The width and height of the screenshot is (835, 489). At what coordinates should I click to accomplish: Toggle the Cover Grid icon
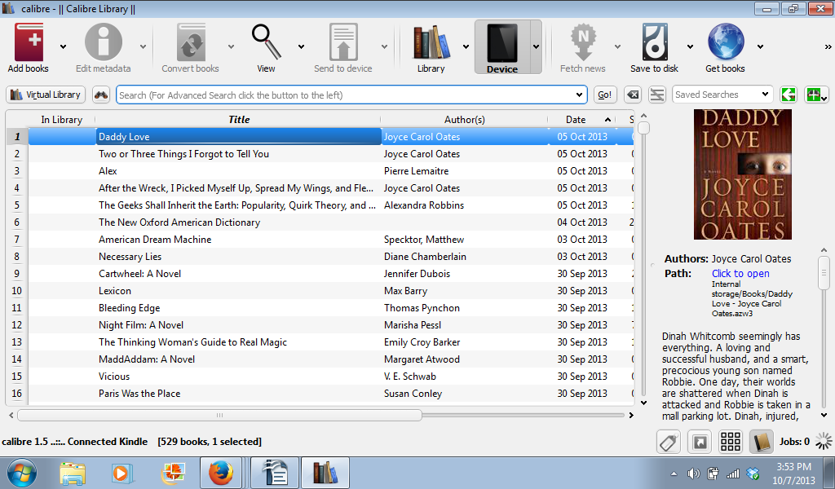pos(731,442)
